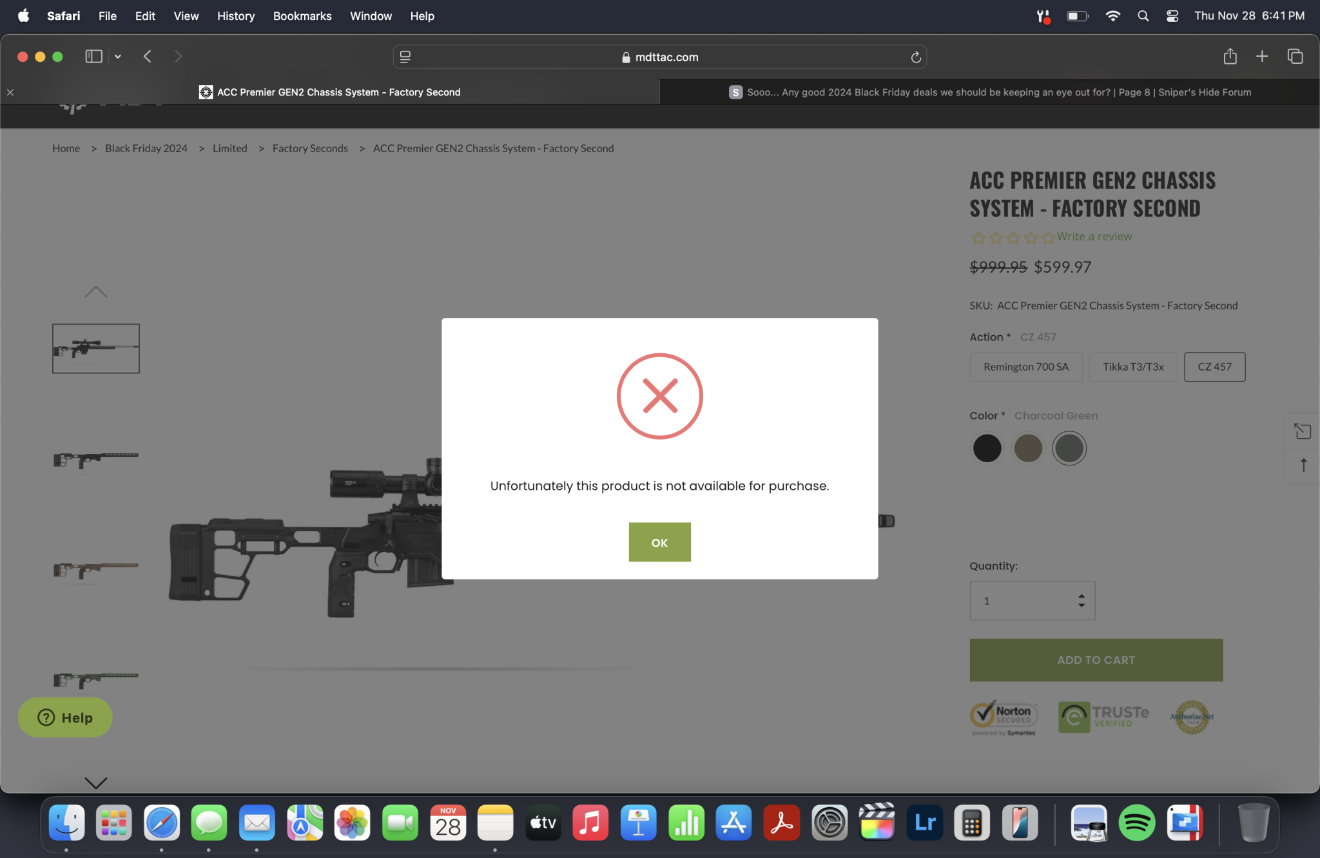Choose the black color swatch

[x=987, y=448]
